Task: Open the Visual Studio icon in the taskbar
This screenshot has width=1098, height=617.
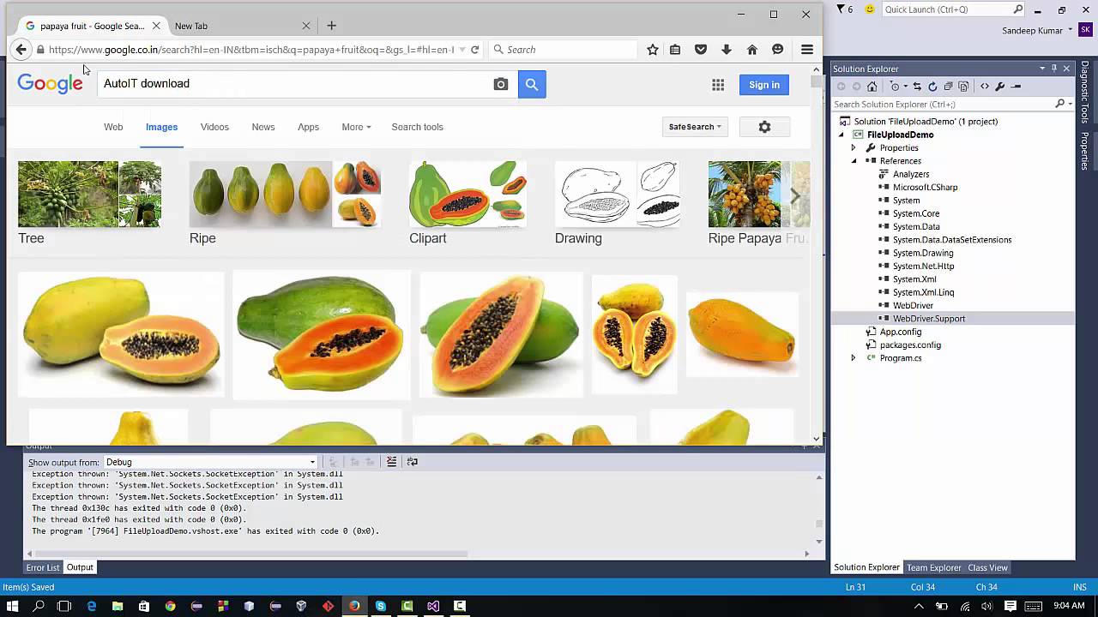Action: 433,606
